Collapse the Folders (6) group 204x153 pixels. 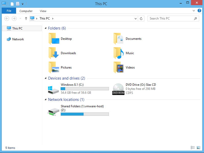click(x=46, y=28)
